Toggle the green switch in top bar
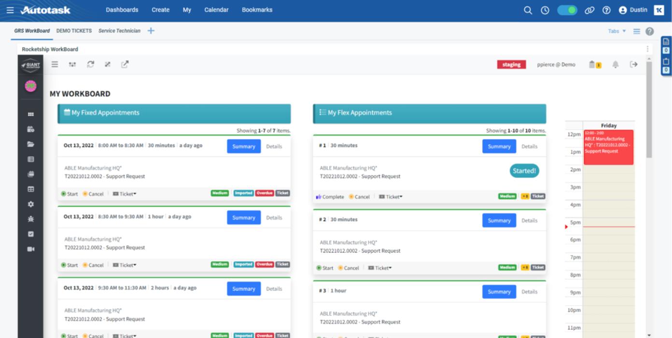This screenshot has width=672, height=338. coord(567,10)
